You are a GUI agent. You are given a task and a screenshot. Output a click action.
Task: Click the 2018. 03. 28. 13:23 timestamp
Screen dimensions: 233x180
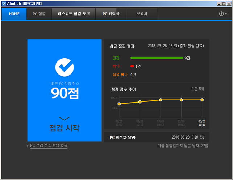point(162,46)
